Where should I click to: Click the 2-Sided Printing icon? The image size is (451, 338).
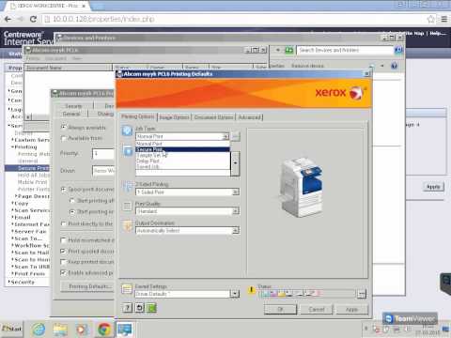128,187
